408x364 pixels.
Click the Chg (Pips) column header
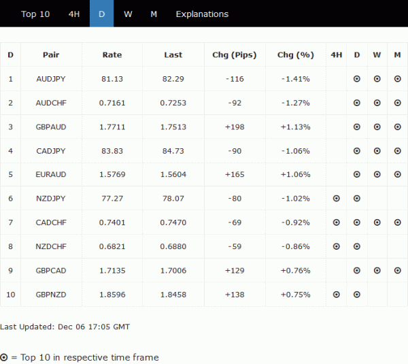[235, 54]
